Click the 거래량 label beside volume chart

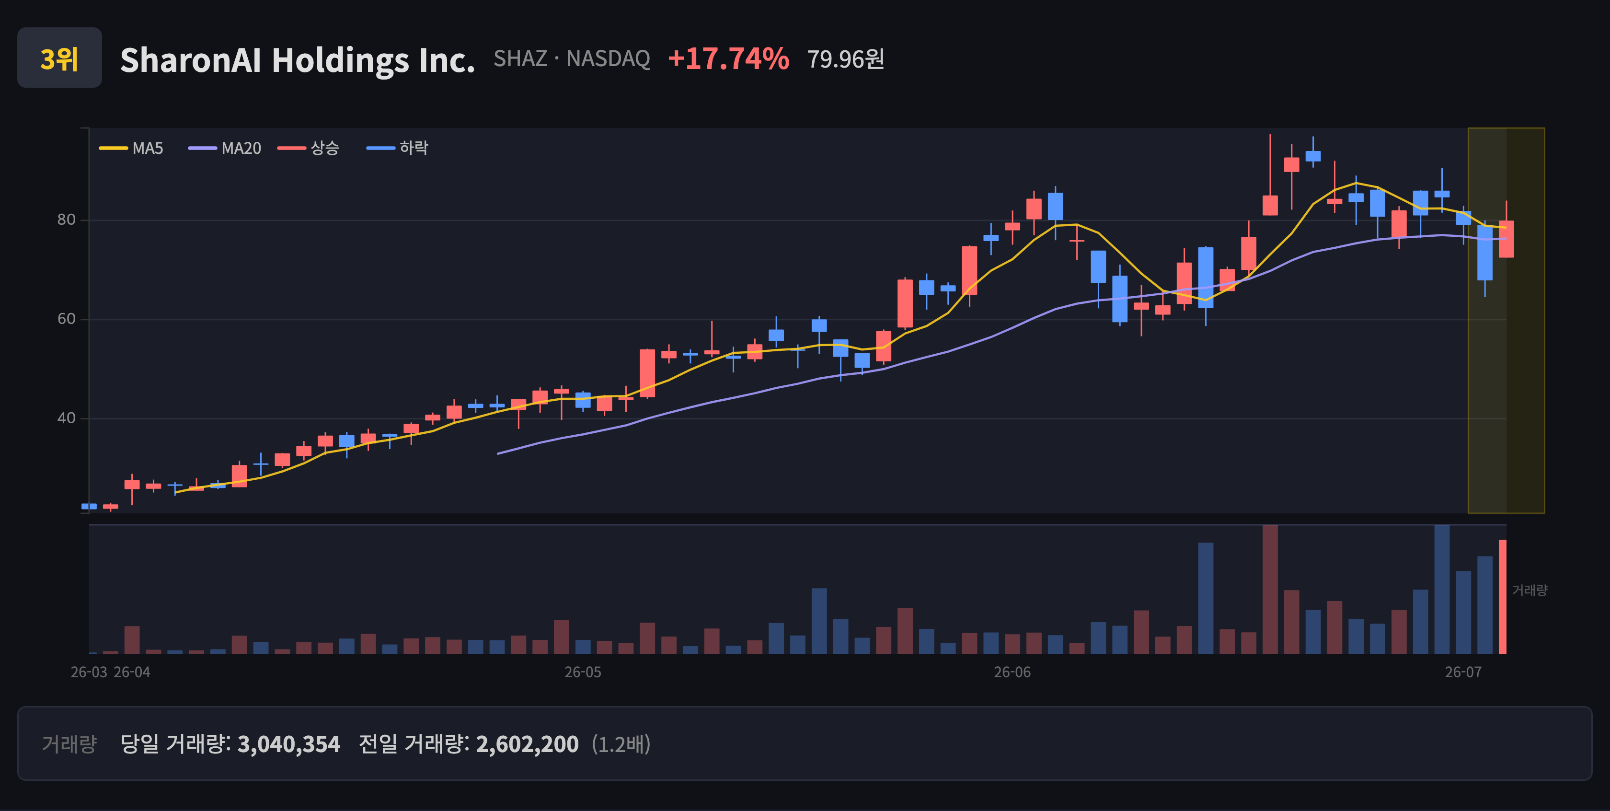1529,590
